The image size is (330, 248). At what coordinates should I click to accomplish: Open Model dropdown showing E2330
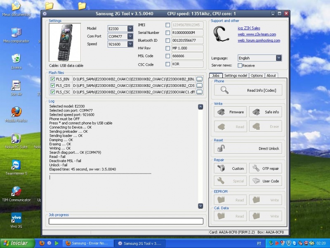click(130, 29)
